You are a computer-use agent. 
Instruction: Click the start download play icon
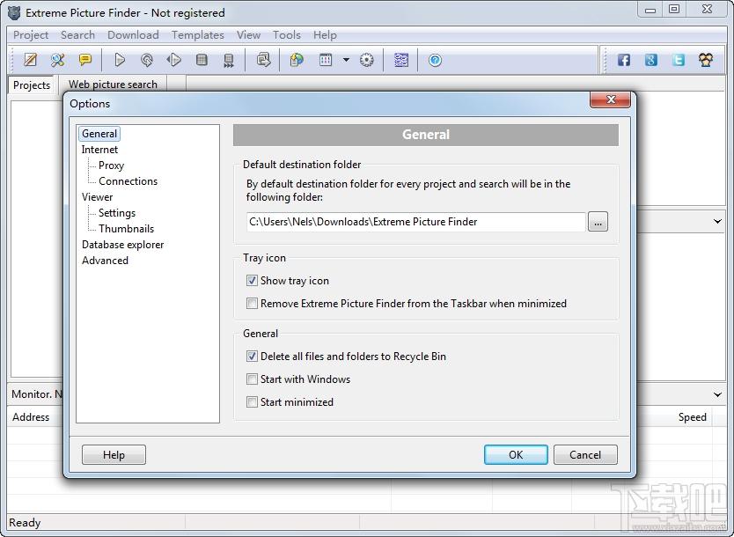point(120,60)
